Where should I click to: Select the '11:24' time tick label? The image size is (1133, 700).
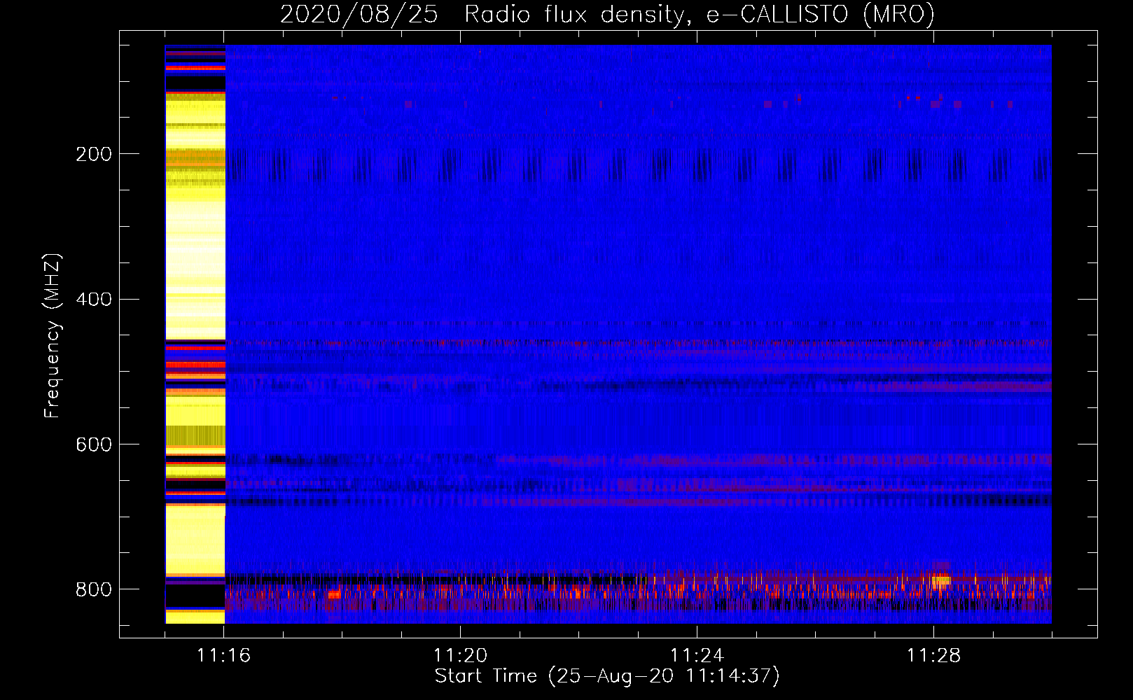(x=697, y=656)
